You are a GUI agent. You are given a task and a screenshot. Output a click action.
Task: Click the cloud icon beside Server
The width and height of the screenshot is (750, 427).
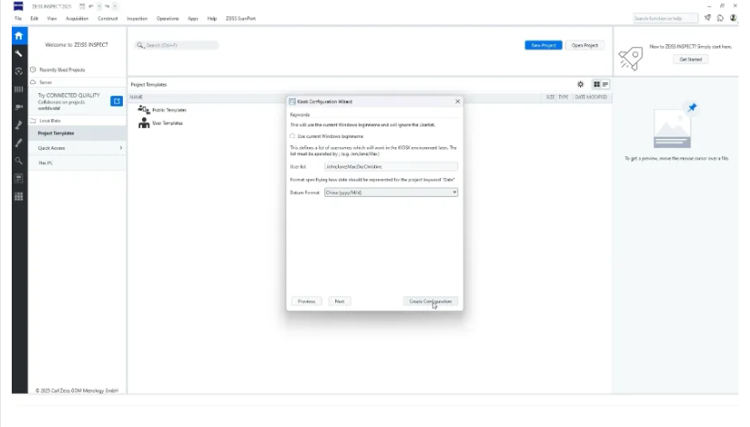tap(33, 82)
